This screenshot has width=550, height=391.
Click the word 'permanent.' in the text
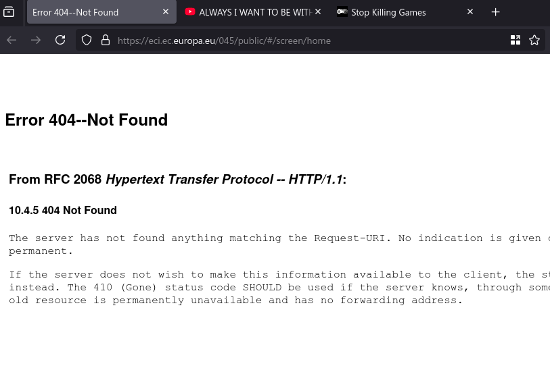tap(41, 251)
